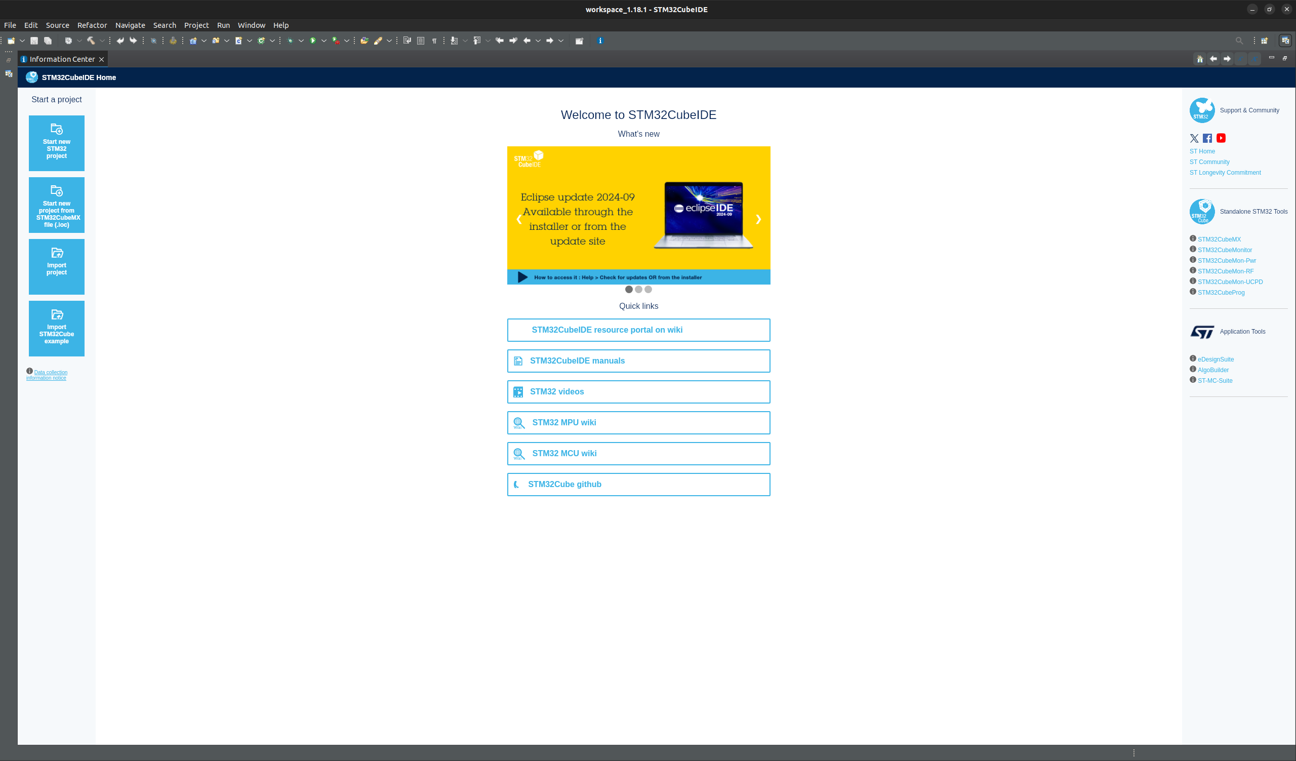
Task: Click Import STM32Cube example tile
Action: [x=57, y=328]
